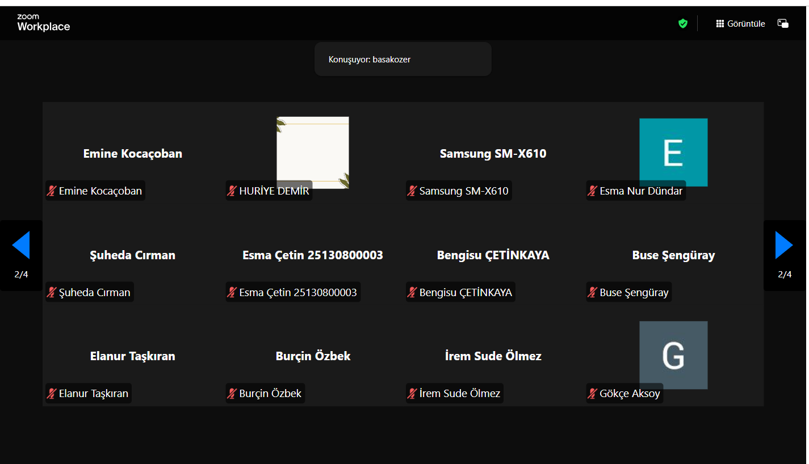Click the Zoom Workplace logo
The width and height of the screenshot is (809, 464).
pyautogui.click(x=43, y=23)
